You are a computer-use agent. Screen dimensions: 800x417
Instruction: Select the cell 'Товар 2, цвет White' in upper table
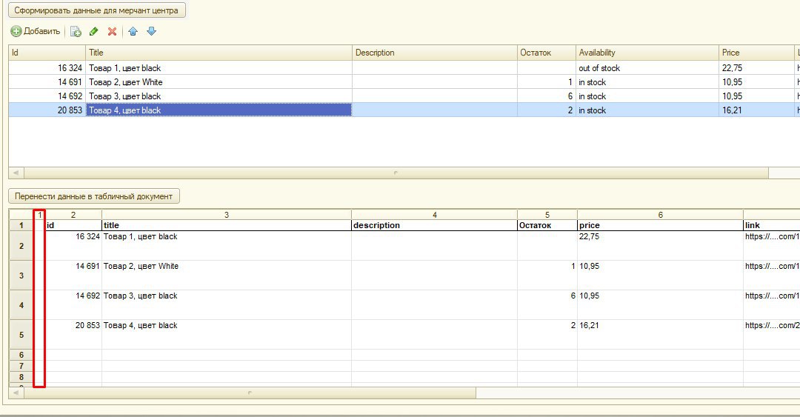[x=219, y=82]
